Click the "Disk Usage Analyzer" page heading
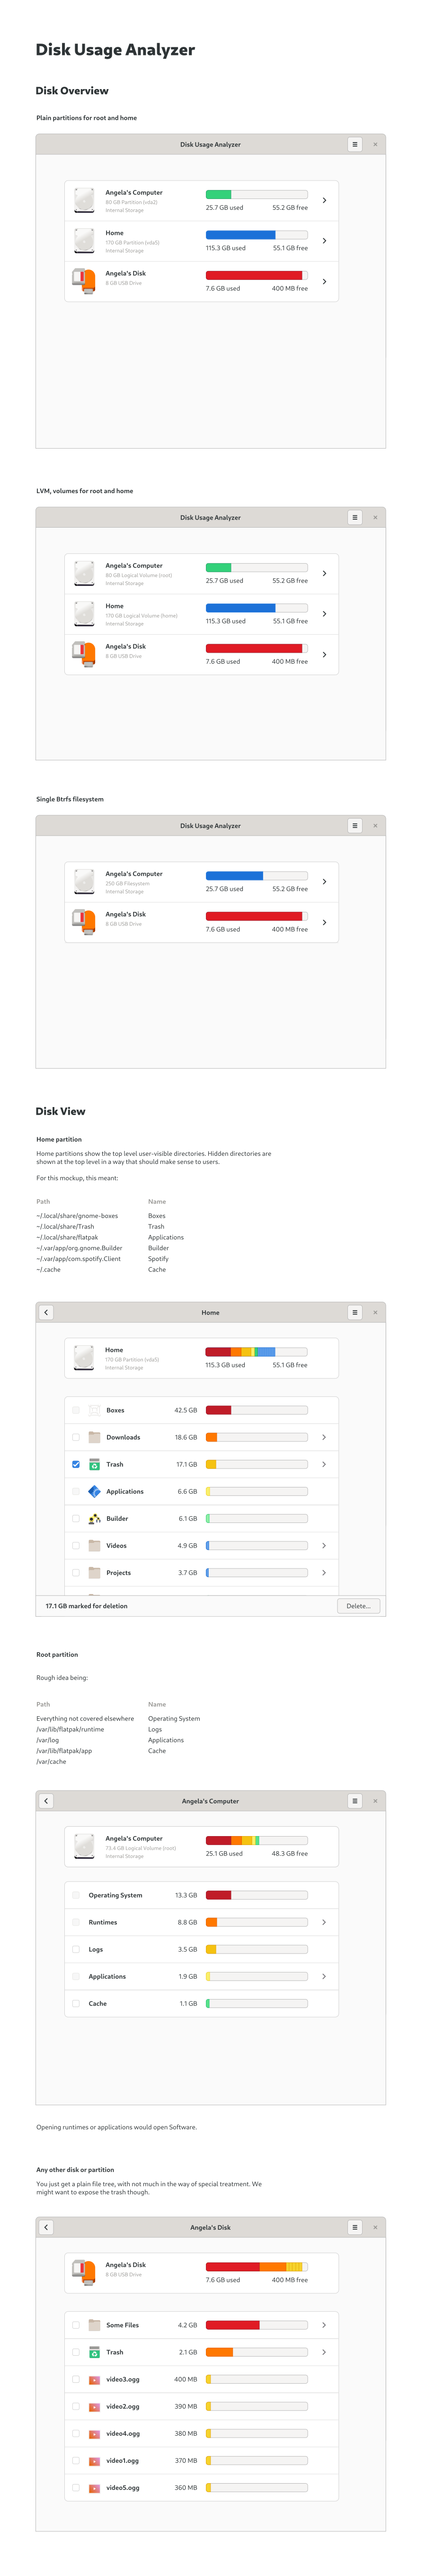This screenshot has height=2576, width=426. [115, 49]
